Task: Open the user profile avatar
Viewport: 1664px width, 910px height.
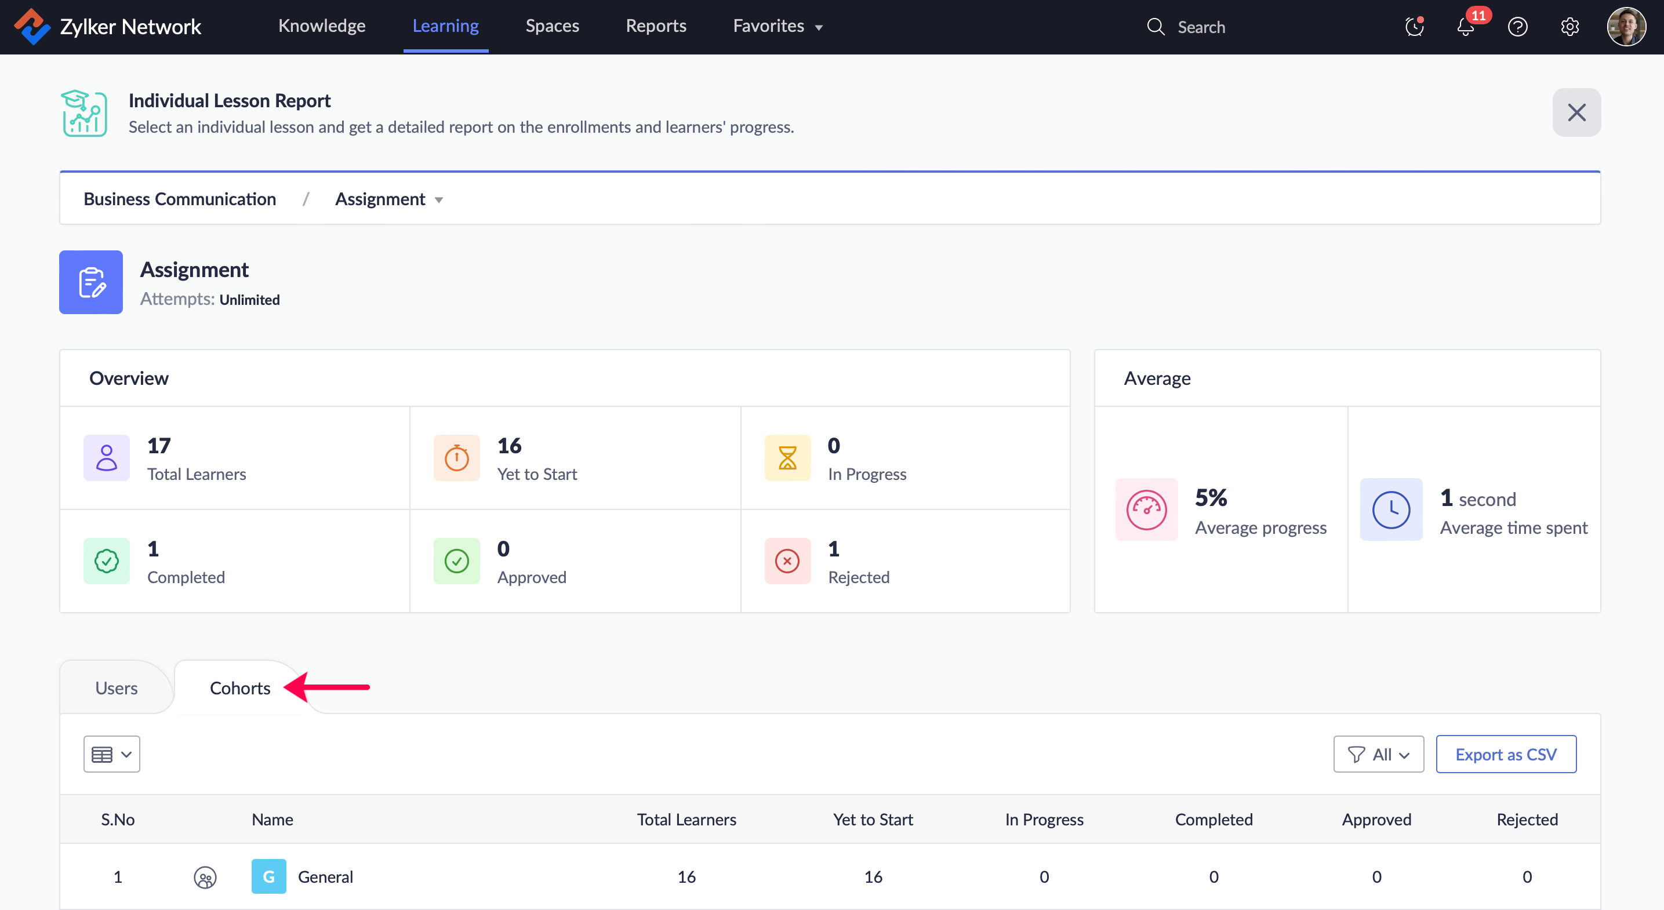Action: coord(1626,27)
